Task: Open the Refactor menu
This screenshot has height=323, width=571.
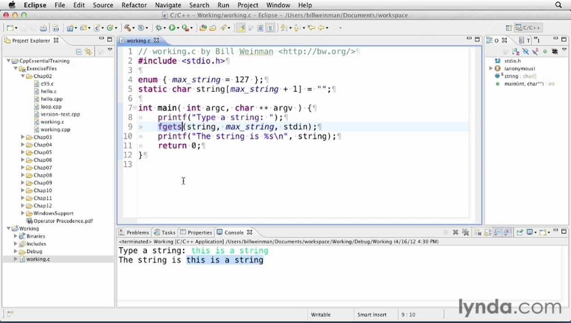Action: [134, 5]
